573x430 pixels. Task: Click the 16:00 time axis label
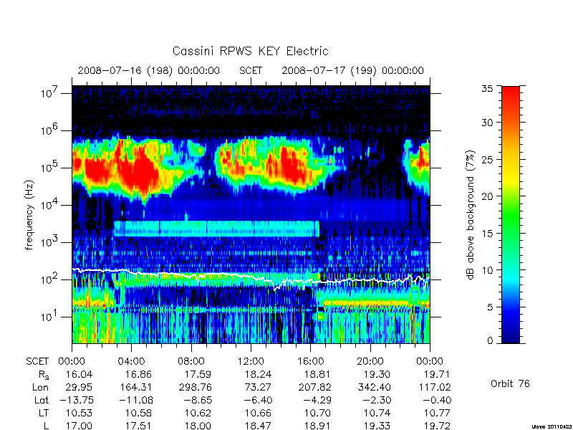(x=310, y=362)
